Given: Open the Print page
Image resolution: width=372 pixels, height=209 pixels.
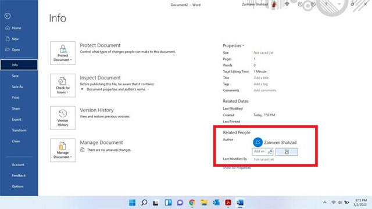Looking at the screenshot, I should click(16, 98).
